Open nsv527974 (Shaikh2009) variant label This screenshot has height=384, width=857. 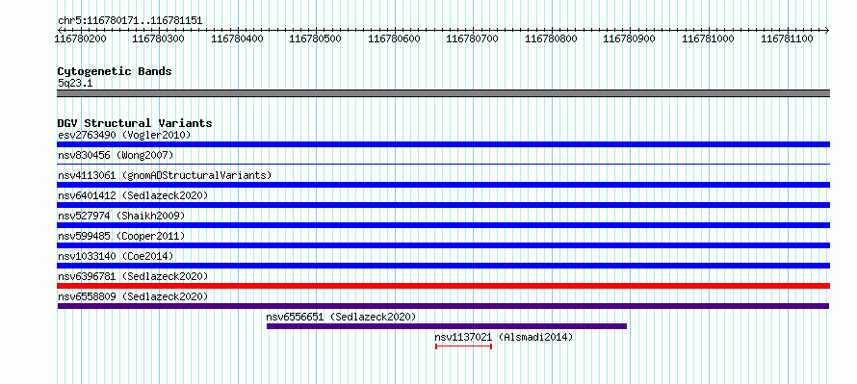coord(121,216)
